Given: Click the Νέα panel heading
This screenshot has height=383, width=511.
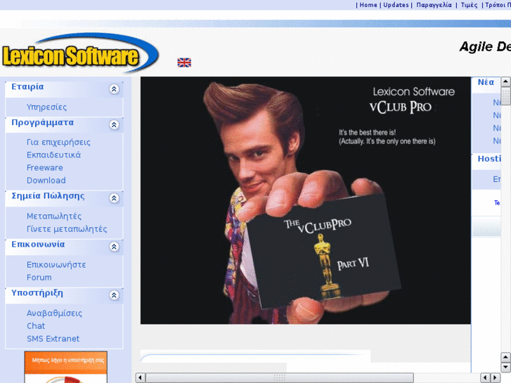Looking at the screenshot, I should [x=486, y=82].
